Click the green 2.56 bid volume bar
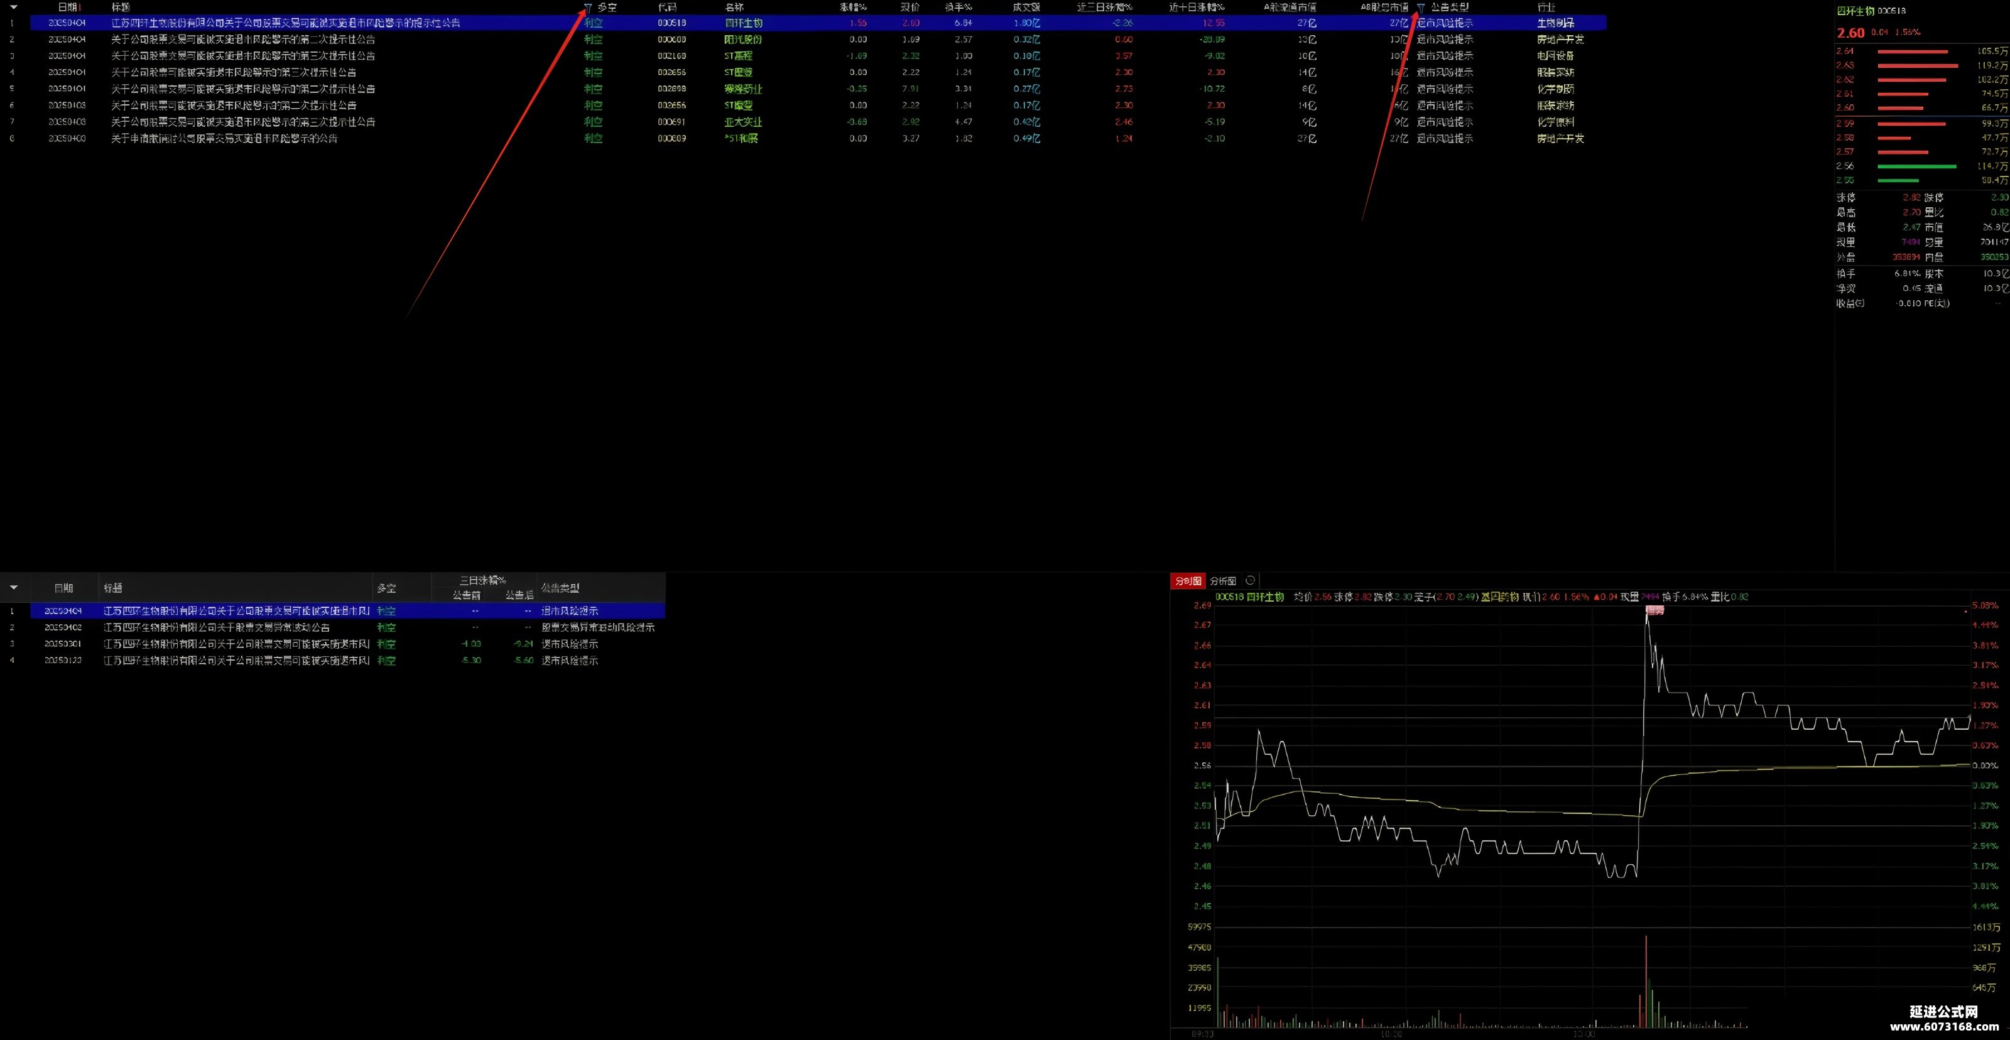Viewport: 2010px width, 1040px height. [1916, 166]
